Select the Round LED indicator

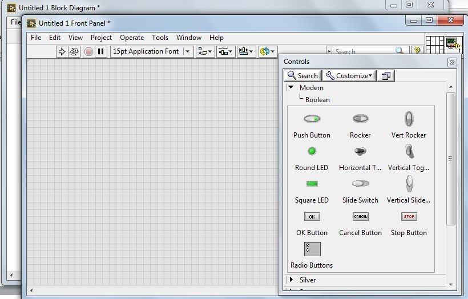pos(312,158)
